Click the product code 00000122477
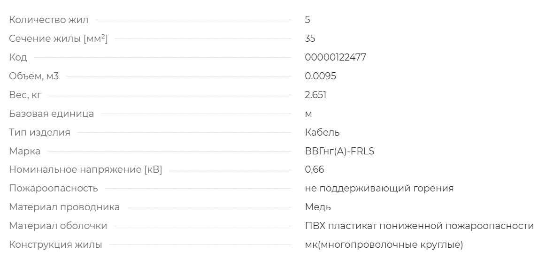Viewport: 538px width, 267px height. [x=335, y=57]
